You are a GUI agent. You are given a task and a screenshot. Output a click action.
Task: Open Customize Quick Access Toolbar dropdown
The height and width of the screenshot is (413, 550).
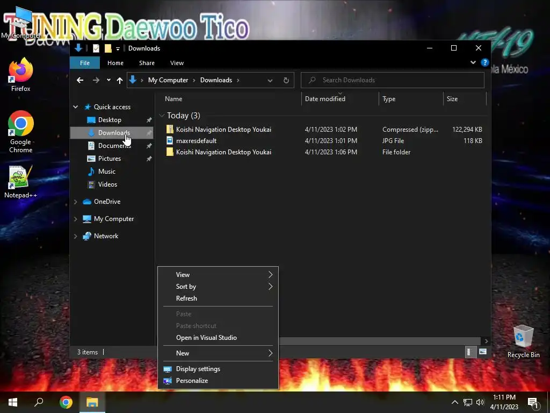click(x=118, y=48)
